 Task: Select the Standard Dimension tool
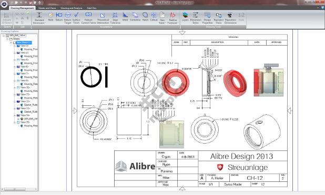(39, 18)
